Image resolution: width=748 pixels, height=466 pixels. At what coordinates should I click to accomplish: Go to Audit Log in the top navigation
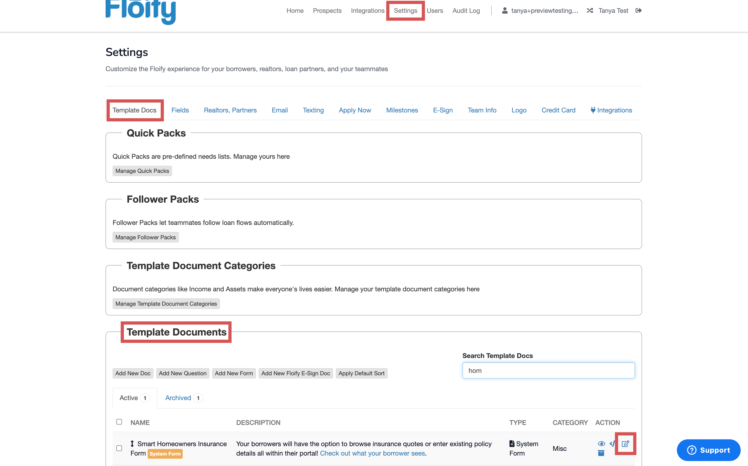click(466, 10)
